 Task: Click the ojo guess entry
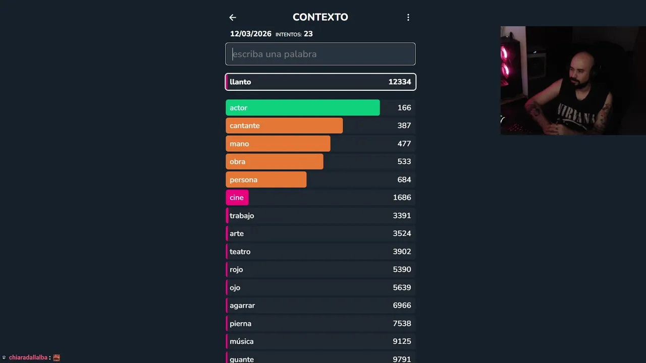tap(320, 287)
